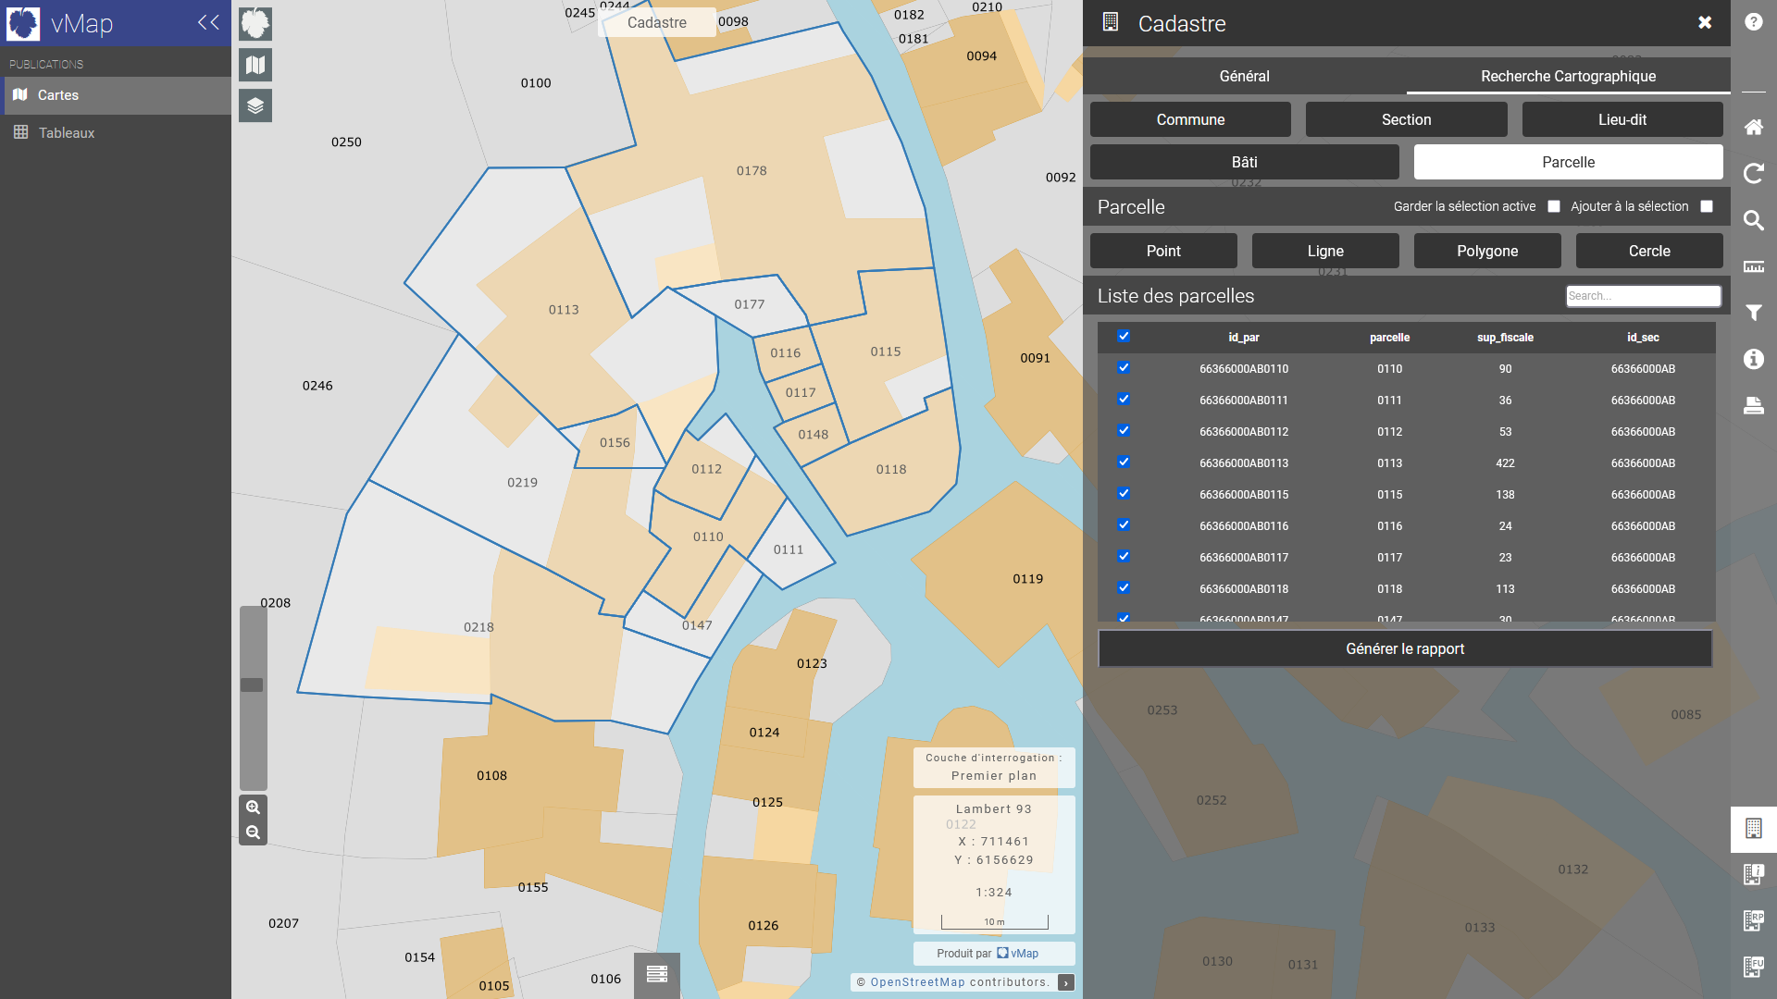Select the ruler measure tool
The width and height of the screenshot is (1777, 999).
point(1753,266)
